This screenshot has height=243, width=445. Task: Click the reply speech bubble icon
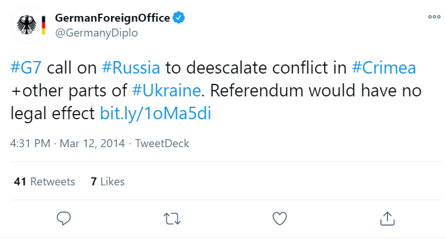coord(64,218)
